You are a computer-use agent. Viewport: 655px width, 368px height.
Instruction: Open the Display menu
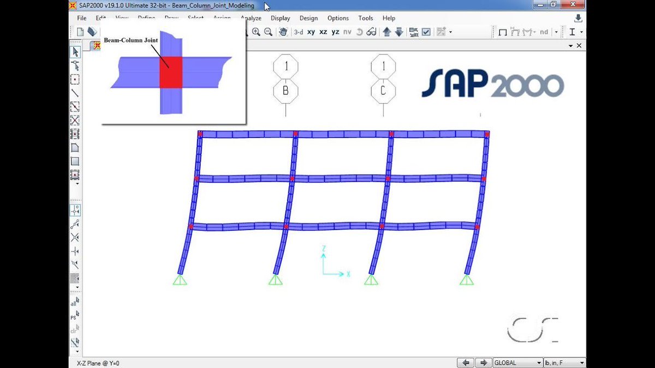click(280, 18)
